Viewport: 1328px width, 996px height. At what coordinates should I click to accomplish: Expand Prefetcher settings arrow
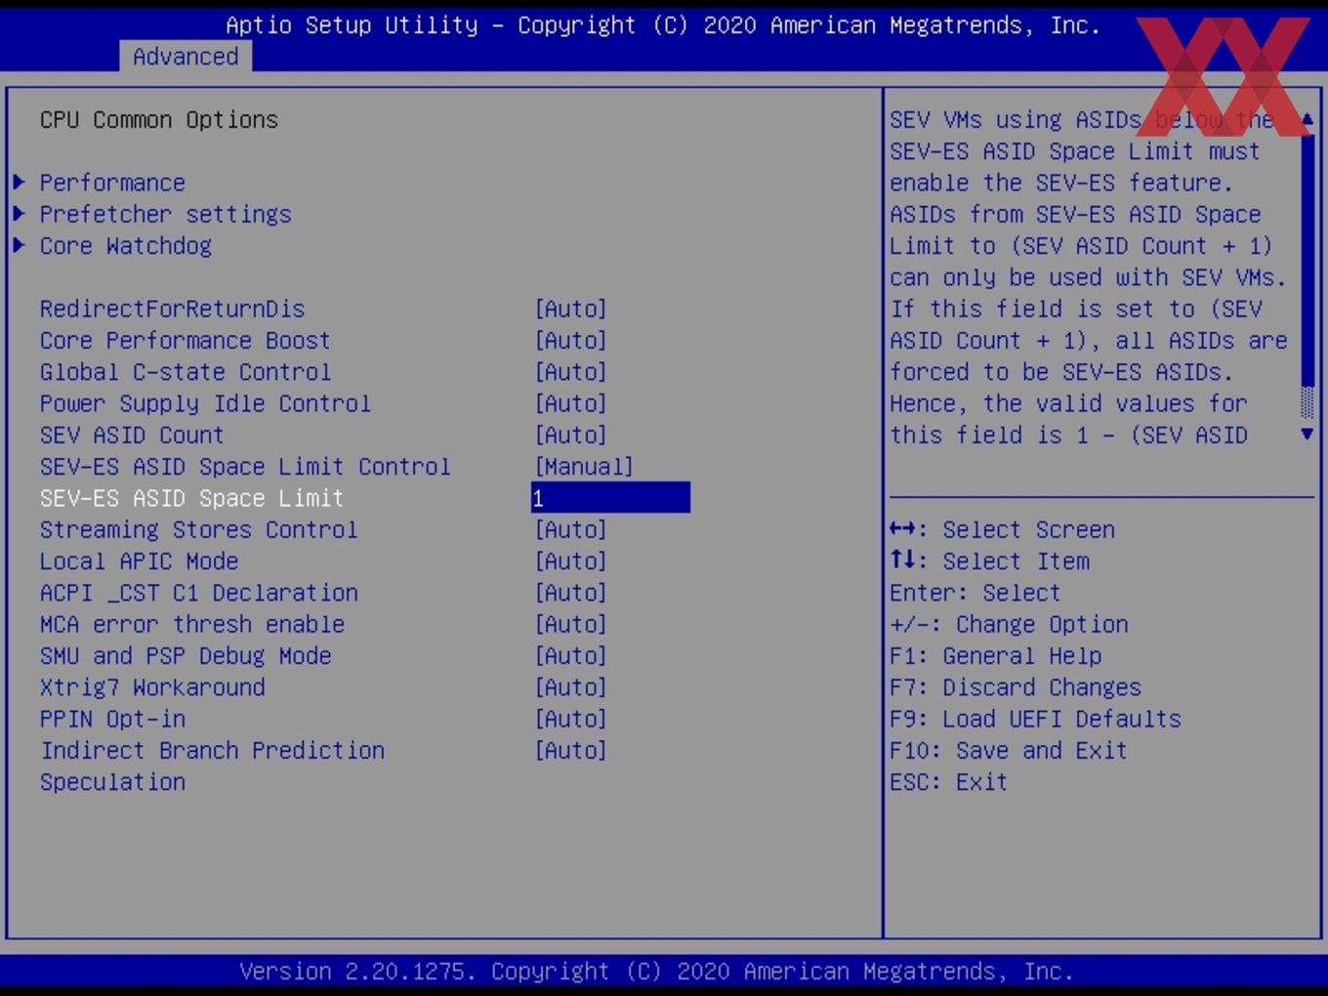19,214
